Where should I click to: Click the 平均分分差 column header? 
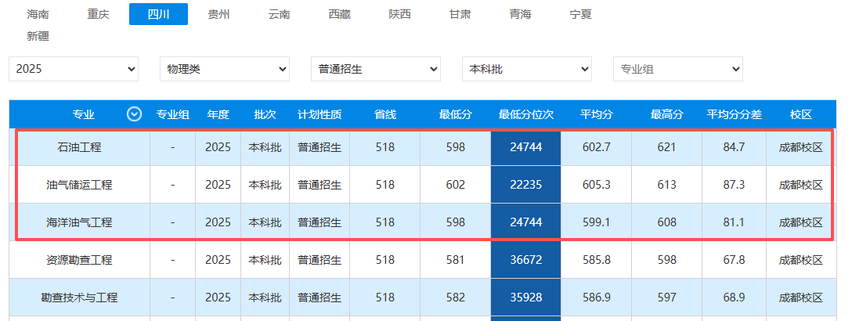(734, 114)
